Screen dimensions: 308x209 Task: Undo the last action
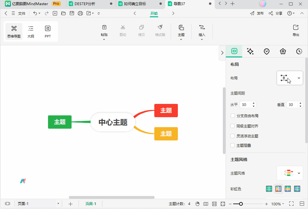coord(35,13)
